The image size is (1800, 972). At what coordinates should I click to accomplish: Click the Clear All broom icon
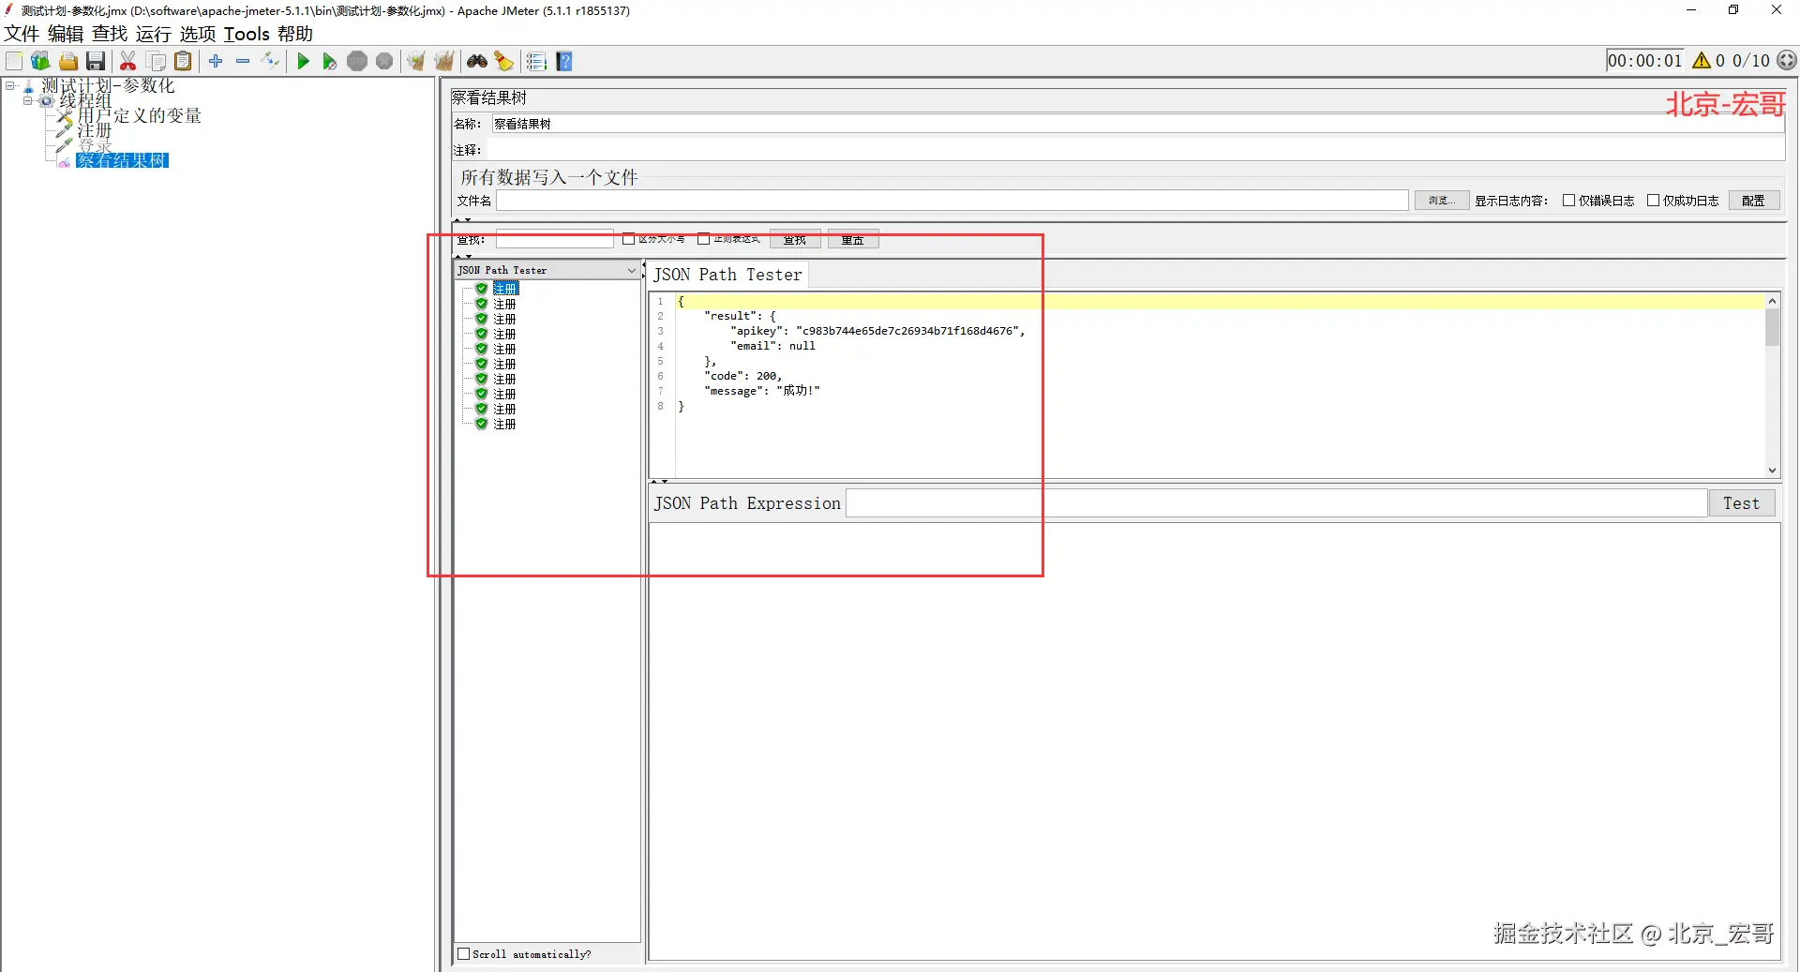pos(443,62)
